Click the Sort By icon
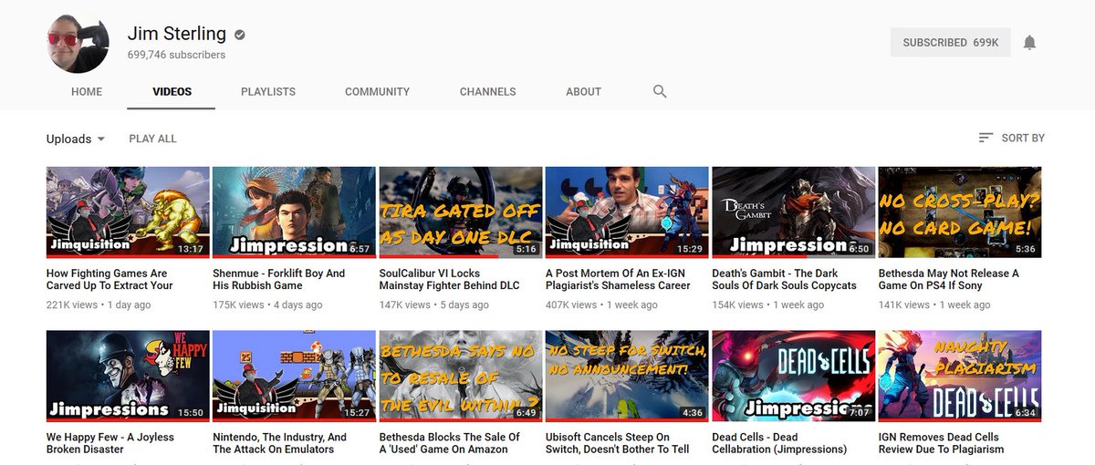This screenshot has width=1095, height=465. pyautogui.click(x=985, y=138)
